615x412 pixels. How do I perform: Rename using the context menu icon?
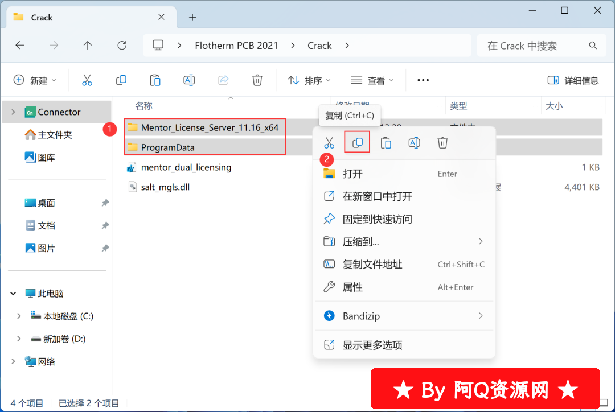point(414,143)
